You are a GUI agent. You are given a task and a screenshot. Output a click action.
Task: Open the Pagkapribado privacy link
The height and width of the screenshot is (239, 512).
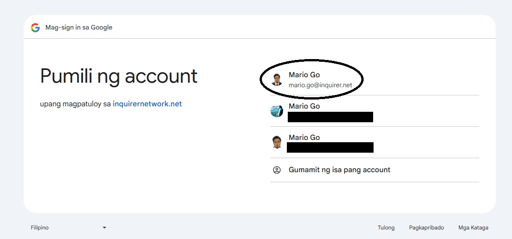click(426, 228)
